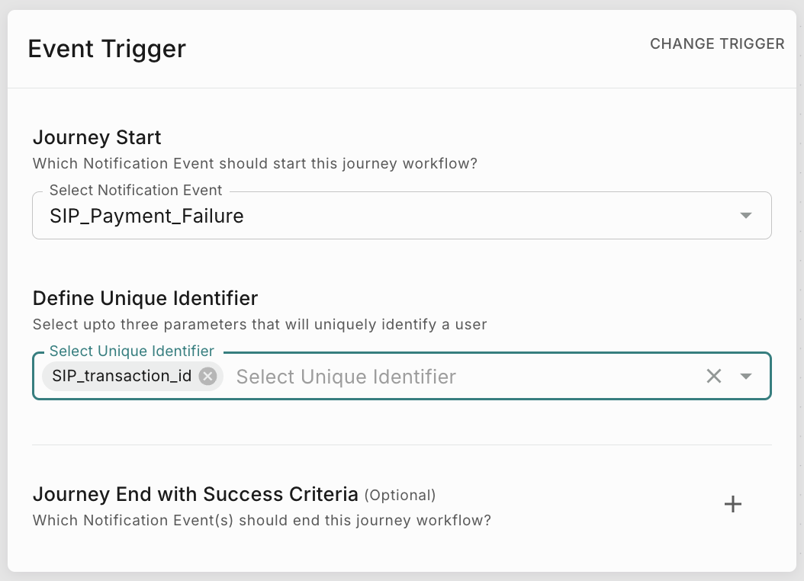The height and width of the screenshot is (581, 804).
Task: Open the Select Notification Event dropdown arrow
Action: tap(746, 216)
